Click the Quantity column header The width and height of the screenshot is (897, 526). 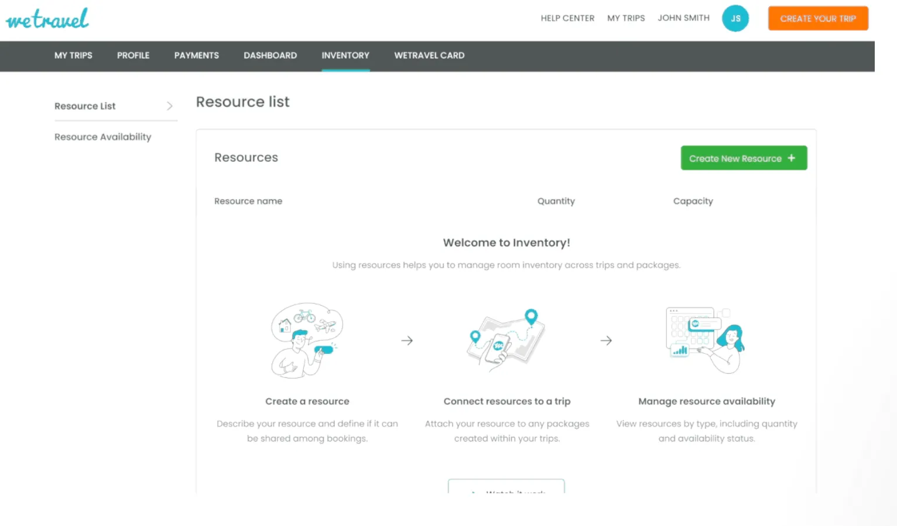[556, 201]
